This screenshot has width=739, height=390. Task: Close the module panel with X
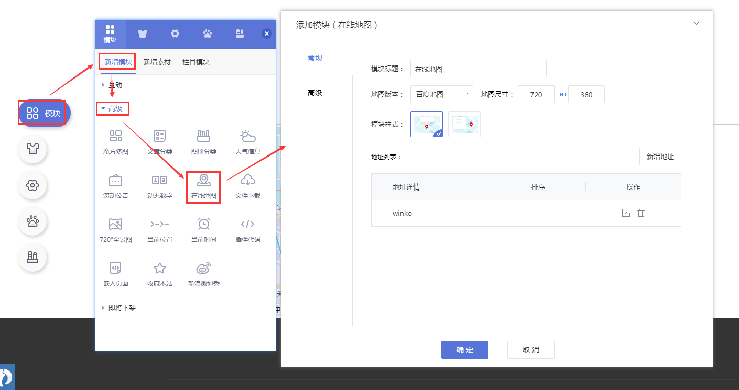tap(267, 34)
